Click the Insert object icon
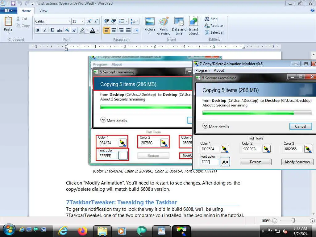The image size is (316, 237). (x=193, y=22)
